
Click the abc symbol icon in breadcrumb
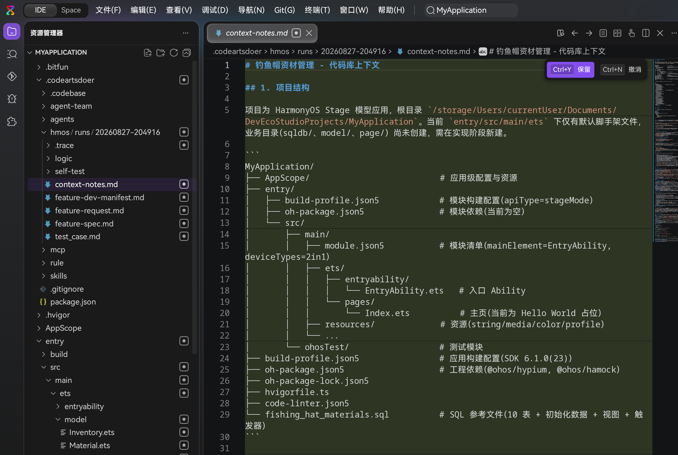pos(483,52)
